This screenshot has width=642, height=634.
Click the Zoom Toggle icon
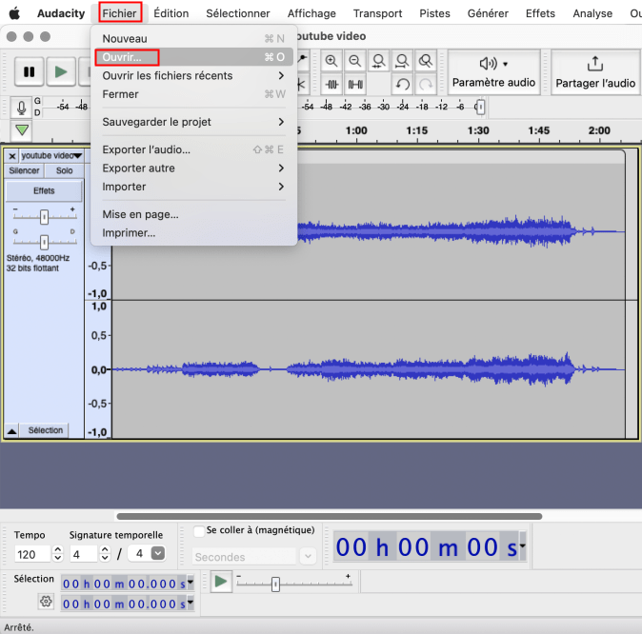pos(426,61)
